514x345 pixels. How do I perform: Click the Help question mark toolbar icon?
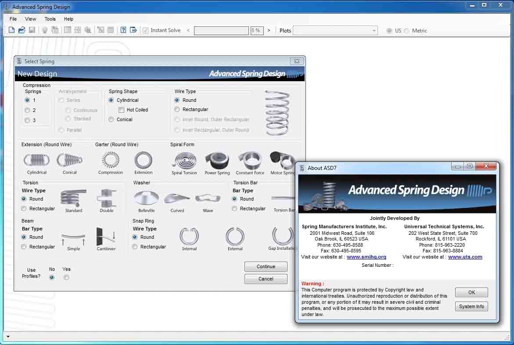point(123,30)
